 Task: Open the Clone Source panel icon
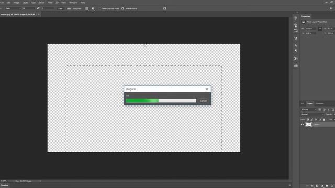coord(296,38)
